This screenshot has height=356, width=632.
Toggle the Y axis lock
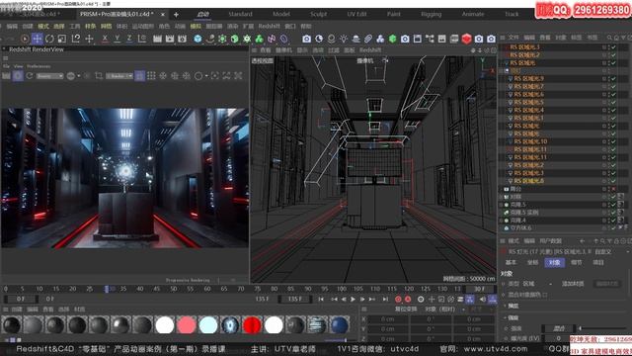[x=117, y=39]
